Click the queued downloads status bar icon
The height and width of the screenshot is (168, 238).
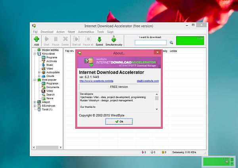152,152
